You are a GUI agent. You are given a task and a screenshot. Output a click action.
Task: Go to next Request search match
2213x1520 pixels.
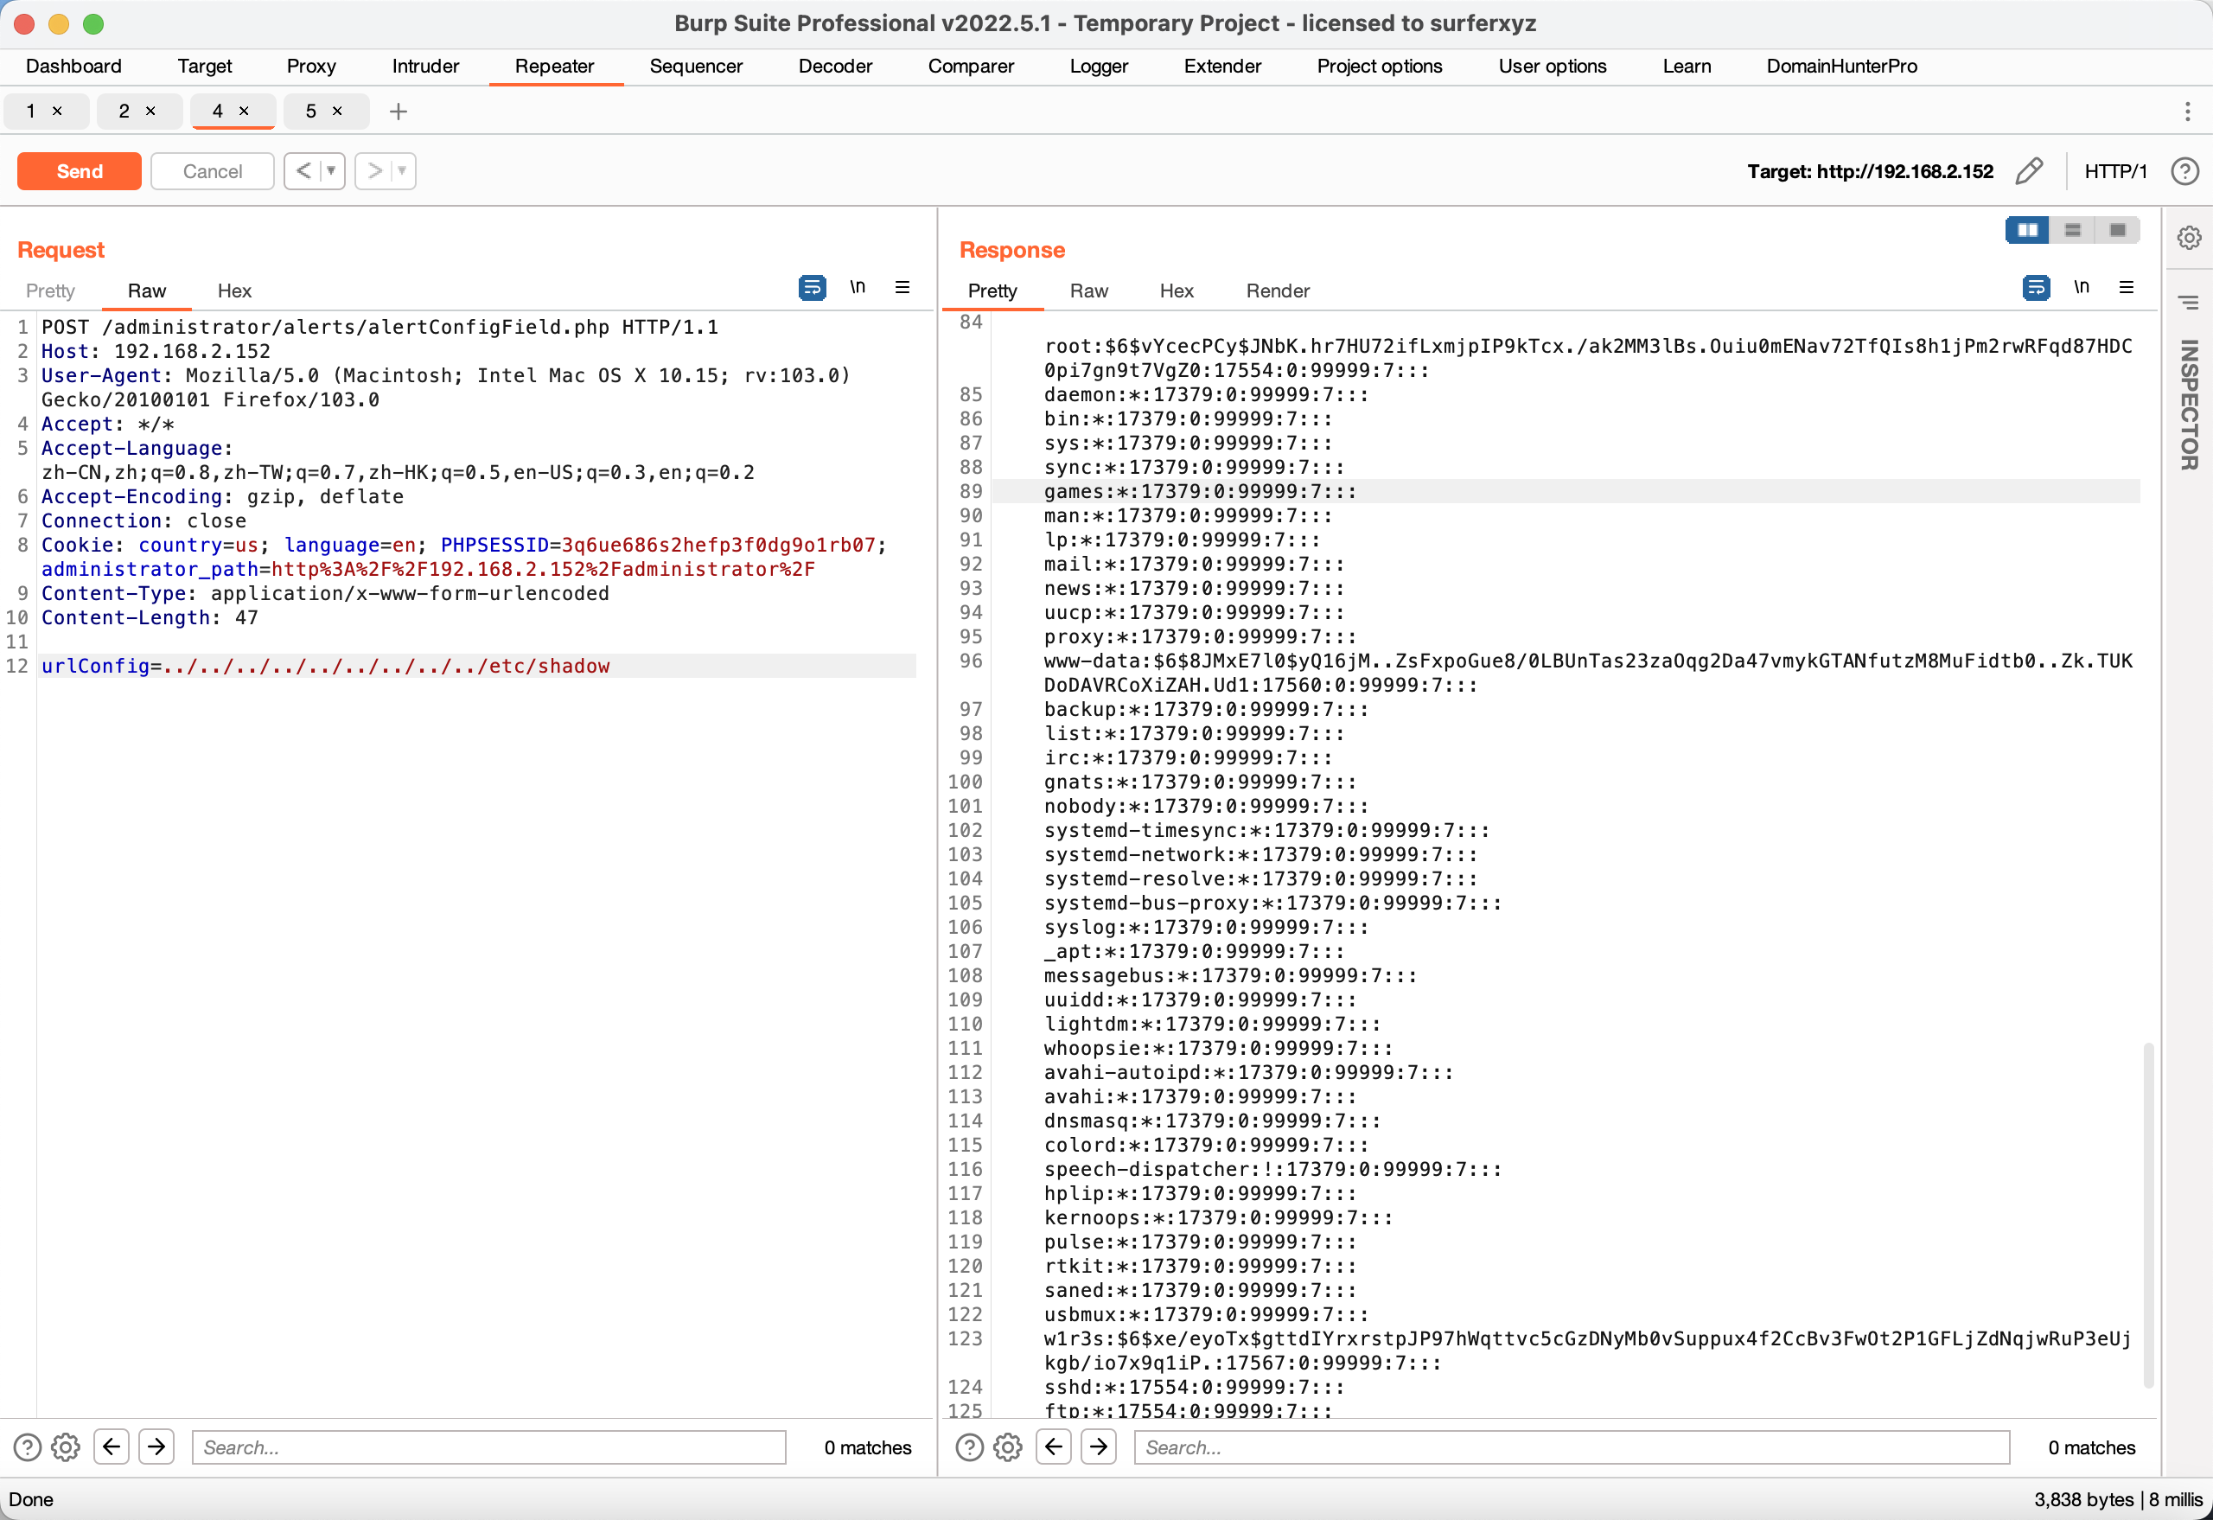click(x=156, y=1447)
